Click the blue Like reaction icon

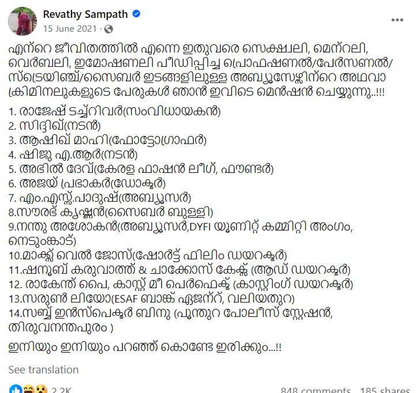click(15, 390)
